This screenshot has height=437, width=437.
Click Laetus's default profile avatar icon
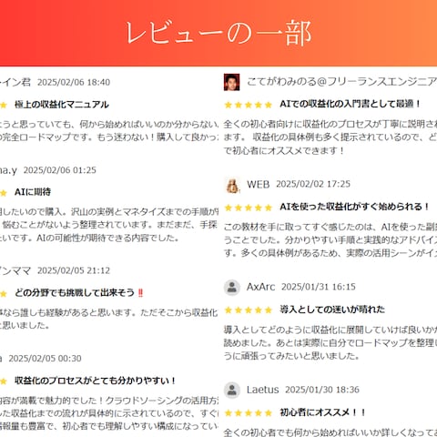pos(232,390)
